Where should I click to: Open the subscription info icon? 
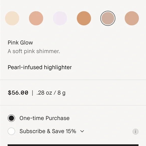135,132
